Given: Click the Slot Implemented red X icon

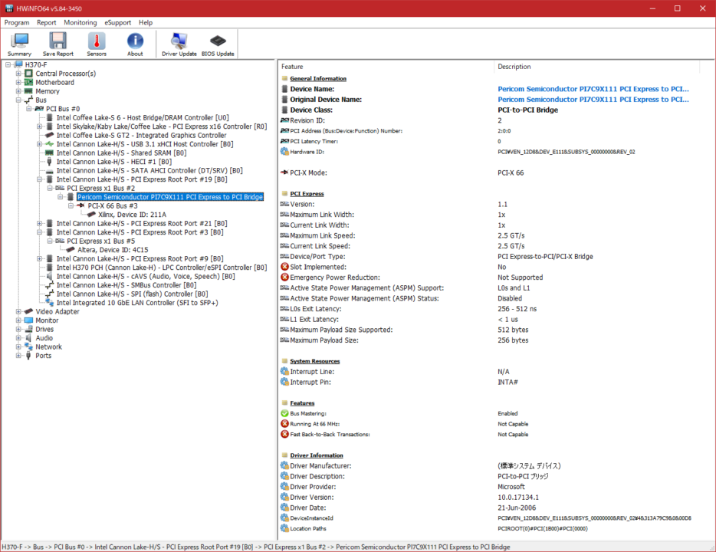Looking at the screenshot, I should [284, 267].
